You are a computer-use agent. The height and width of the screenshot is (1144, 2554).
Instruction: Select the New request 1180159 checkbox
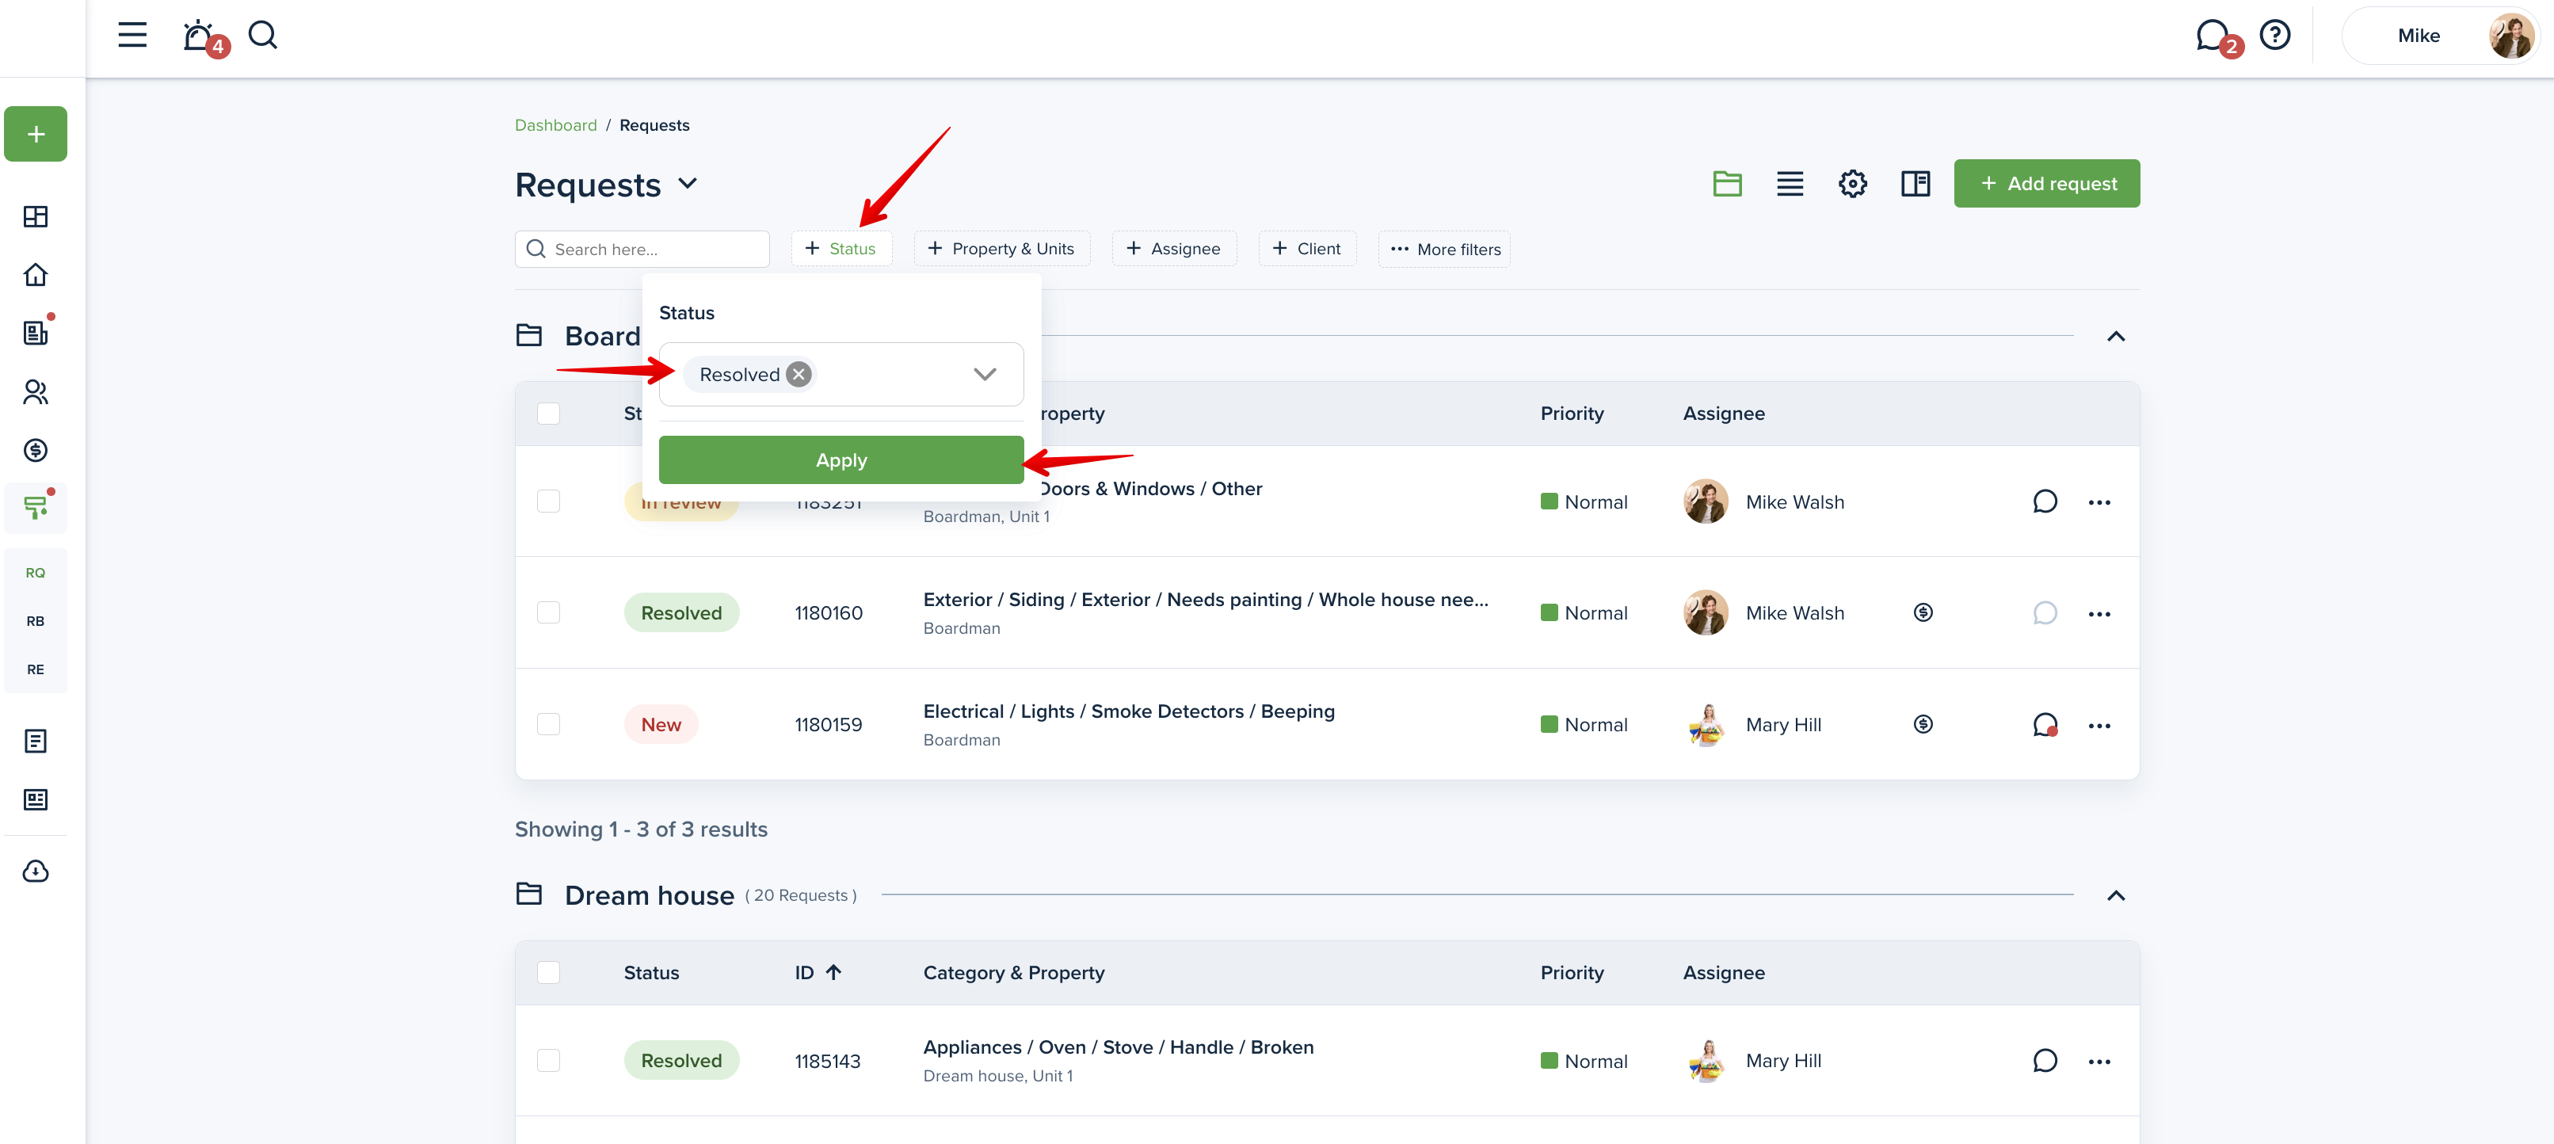[x=548, y=725]
